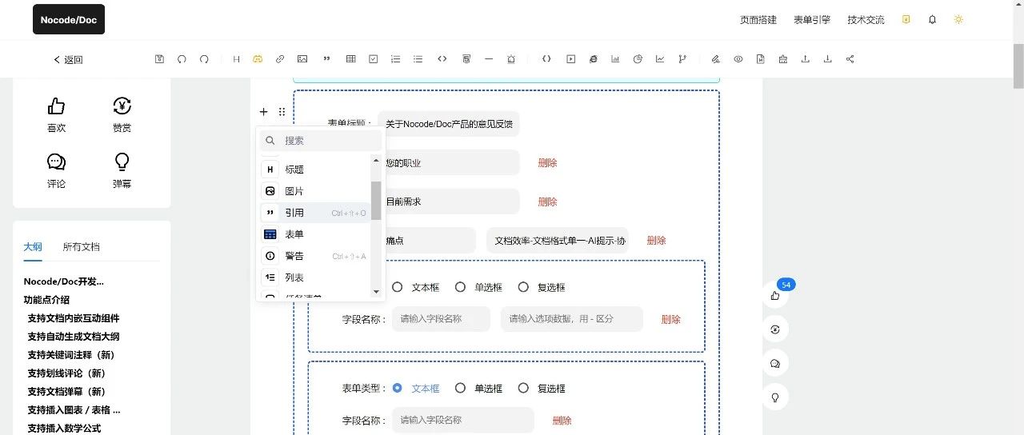This screenshot has height=435, width=1024.
Task: Select 文本框 radio in upper field block
Action: (397, 287)
